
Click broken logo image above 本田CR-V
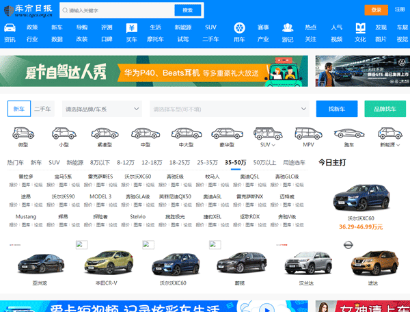(x=81, y=245)
